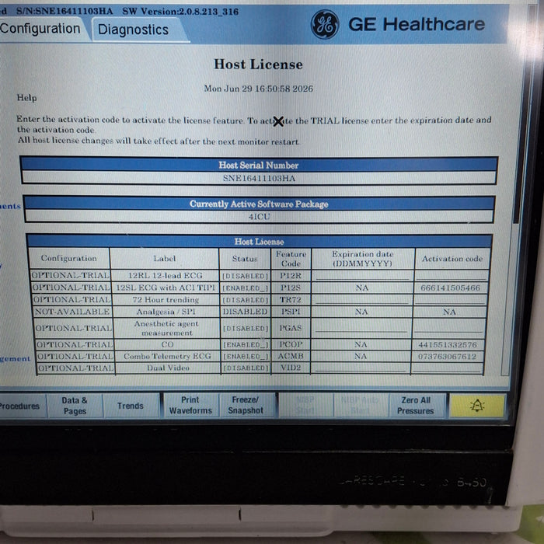Image resolution: width=544 pixels, height=544 pixels.
Task: Select Zero All Pressures button
Action: click(416, 405)
